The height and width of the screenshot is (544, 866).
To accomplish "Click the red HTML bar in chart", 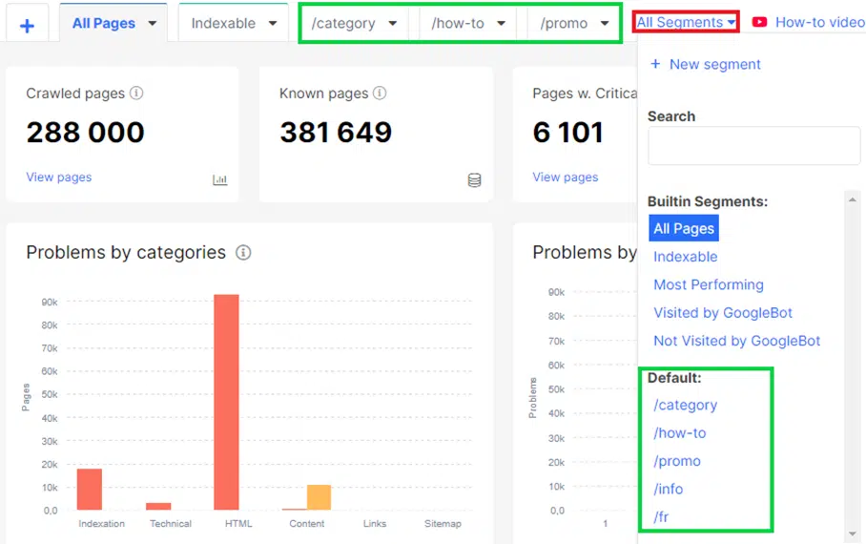I will tap(226, 402).
